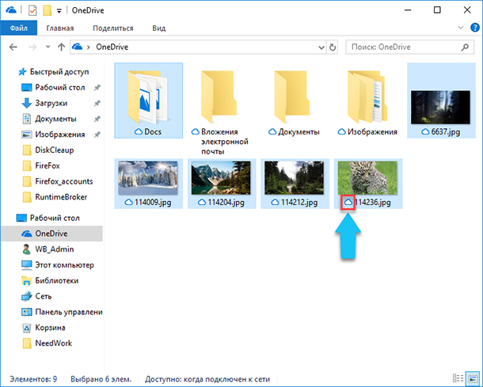Select OneDrive in navigation pane
The width and height of the screenshot is (483, 387).
51,233
